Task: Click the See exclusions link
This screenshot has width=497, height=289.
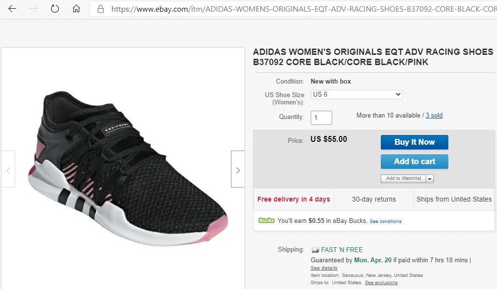Action: (381, 283)
